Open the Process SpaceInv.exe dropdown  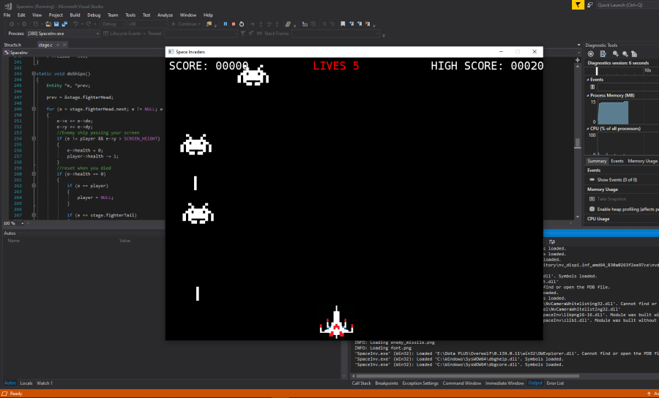(63, 33)
